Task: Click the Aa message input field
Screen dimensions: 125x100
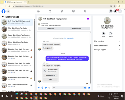Action: click(x=68, y=87)
